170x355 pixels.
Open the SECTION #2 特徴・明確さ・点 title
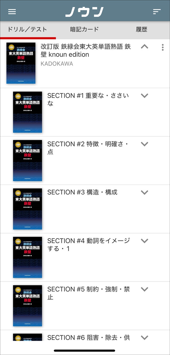(x=88, y=148)
